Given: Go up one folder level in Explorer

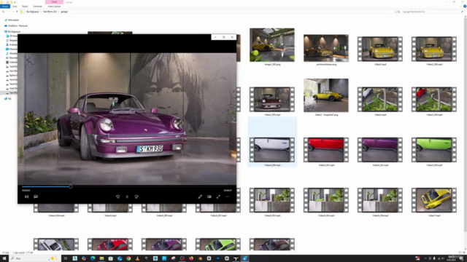Looking at the screenshot, I should [17, 12].
